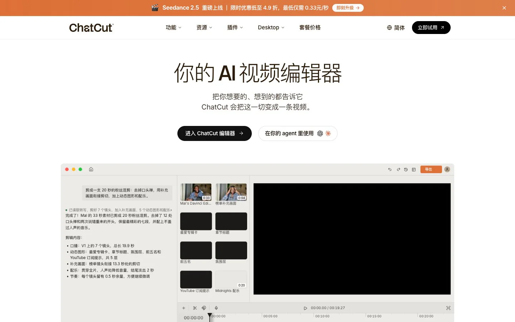This screenshot has width=515, height=322.
Task: Open the version history clock icon
Action: (406, 170)
